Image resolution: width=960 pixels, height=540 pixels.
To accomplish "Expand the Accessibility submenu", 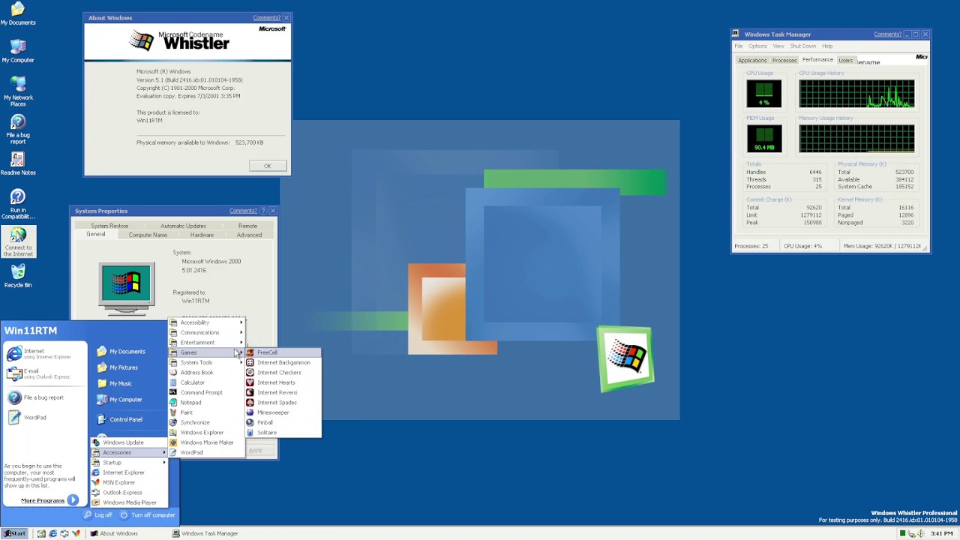I will 206,322.
